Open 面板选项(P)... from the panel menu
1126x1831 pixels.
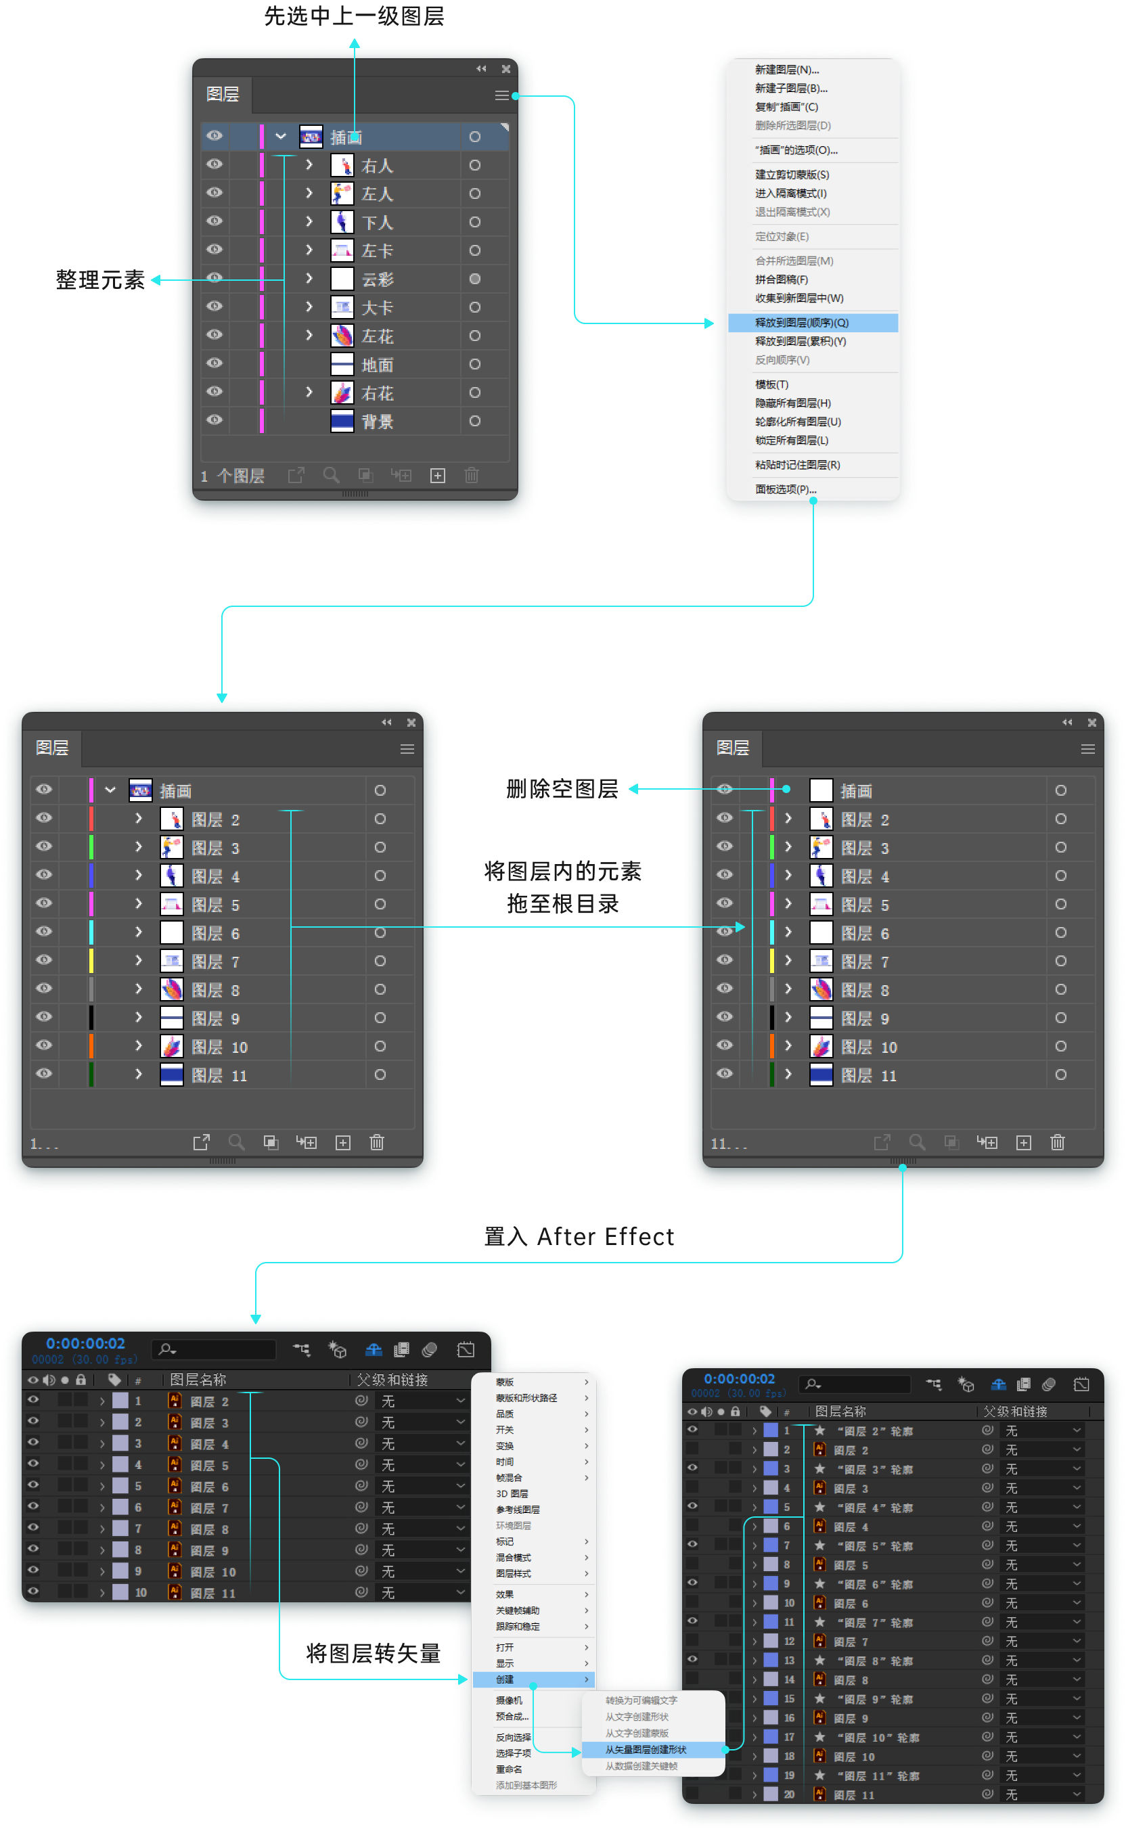pos(786,489)
